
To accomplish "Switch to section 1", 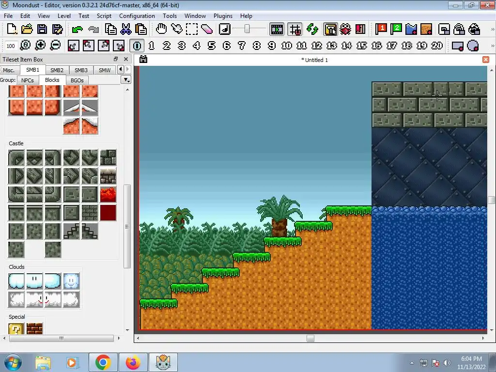I will (x=152, y=46).
